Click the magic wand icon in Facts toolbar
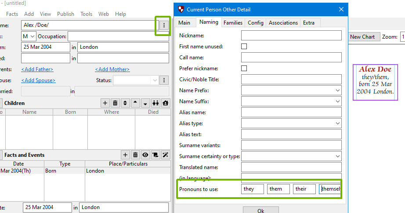Viewport: 405px width, 213px height. pyautogui.click(x=166, y=155)
